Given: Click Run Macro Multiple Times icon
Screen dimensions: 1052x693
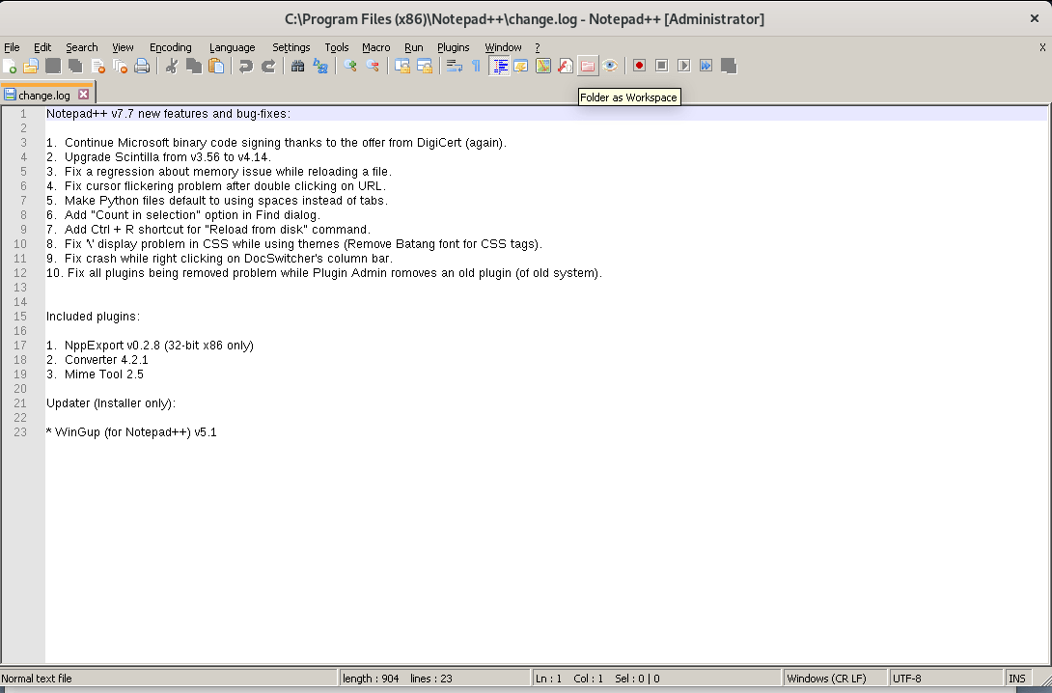Looking at the screenshot, I should click(706, 66).
